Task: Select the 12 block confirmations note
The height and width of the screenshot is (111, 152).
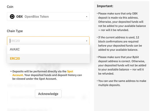Action: point(120,44)
